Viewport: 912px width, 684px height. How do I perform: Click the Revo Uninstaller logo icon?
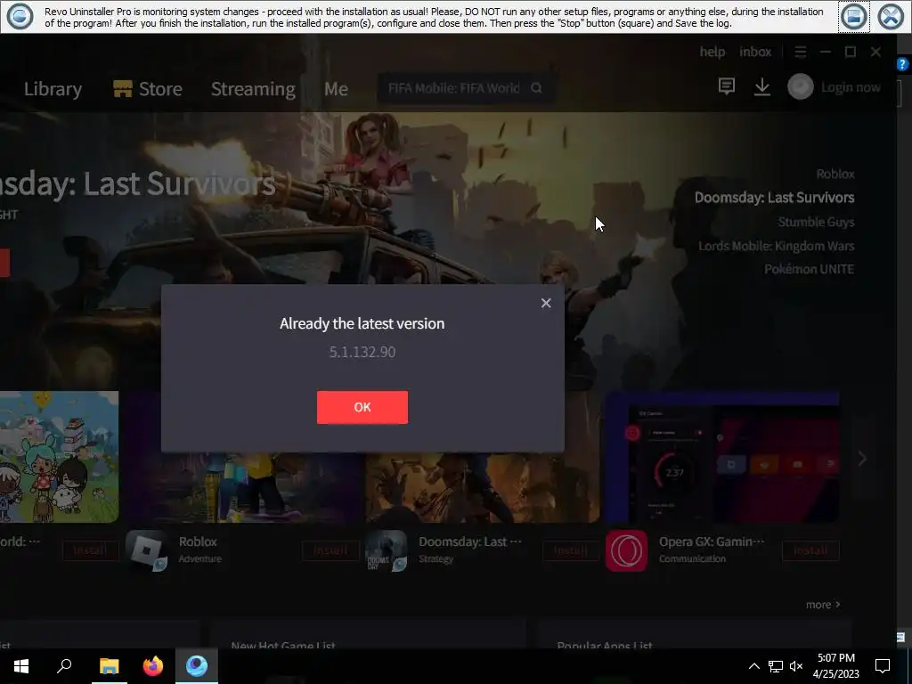pos(20,16)
